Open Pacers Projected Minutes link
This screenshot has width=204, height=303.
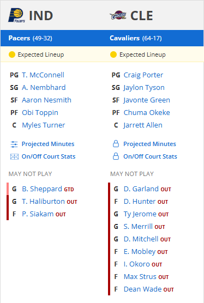coord(48,144)
